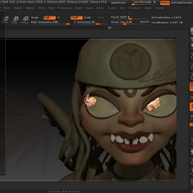Screen dimensions: 193x193
Task: Click the Scroll hand icon in right shelf
Action: (x=191, y=46)
